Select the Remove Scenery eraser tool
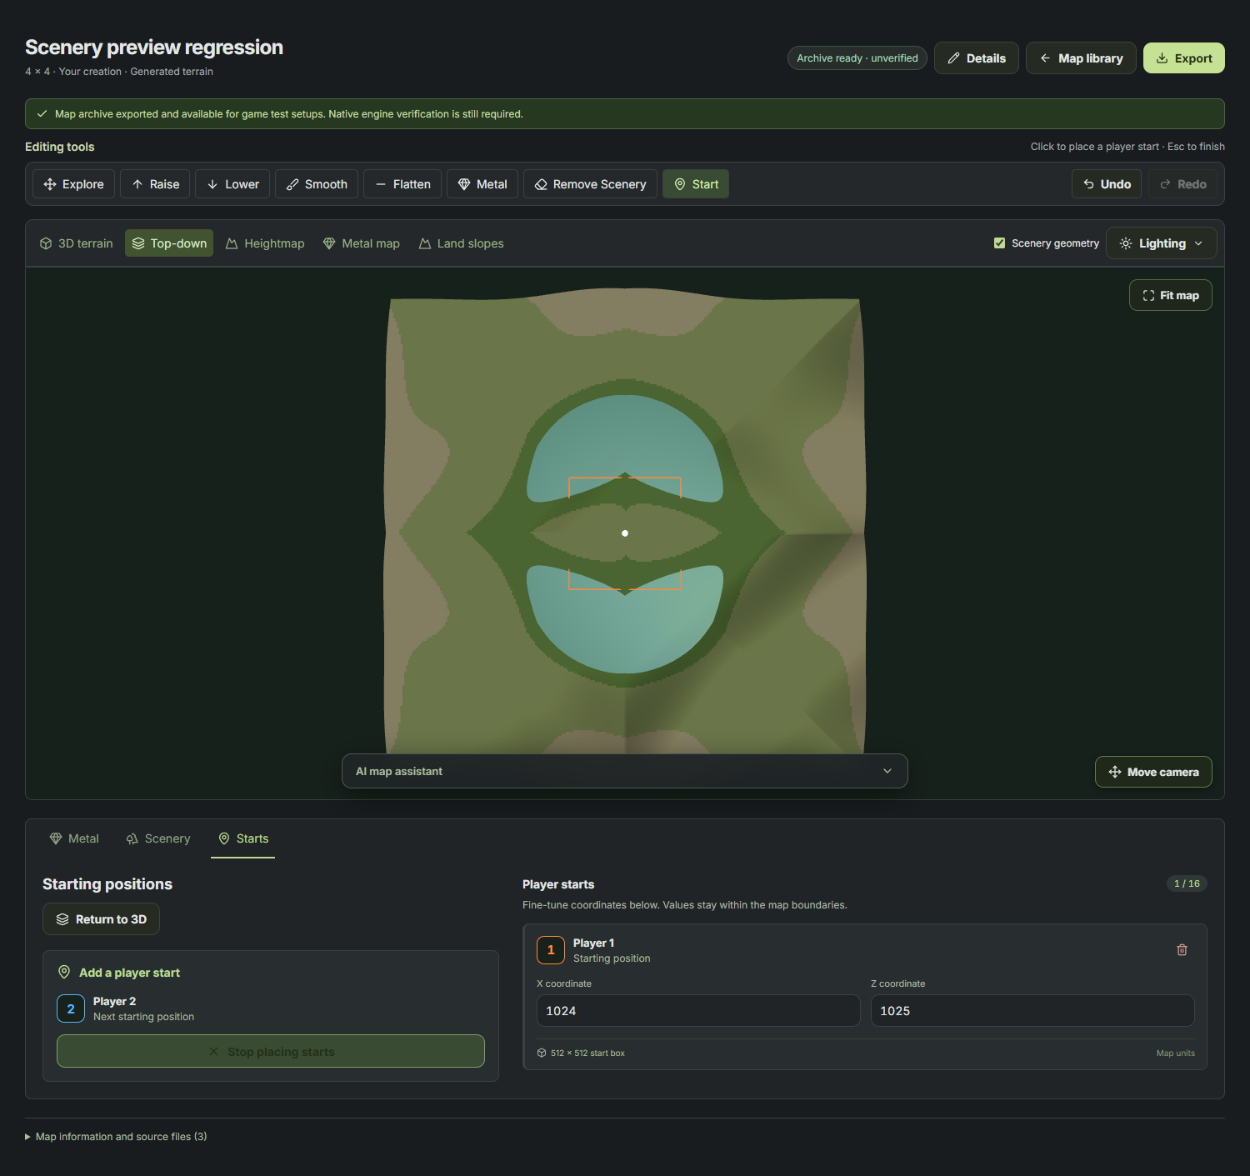Image resolution: width=1250 pixels, height=1176 pixels. [x=590, y=184]
